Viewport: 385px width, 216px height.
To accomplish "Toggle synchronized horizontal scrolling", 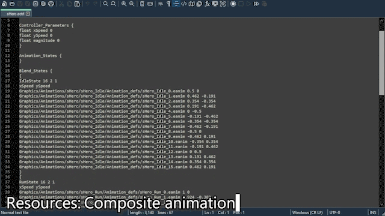I will click(x=150, y=4).
